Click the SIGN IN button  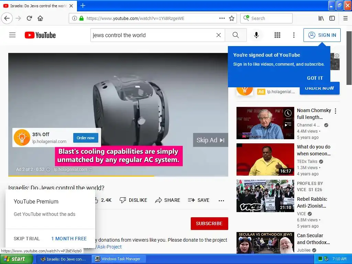click(322, 35)
